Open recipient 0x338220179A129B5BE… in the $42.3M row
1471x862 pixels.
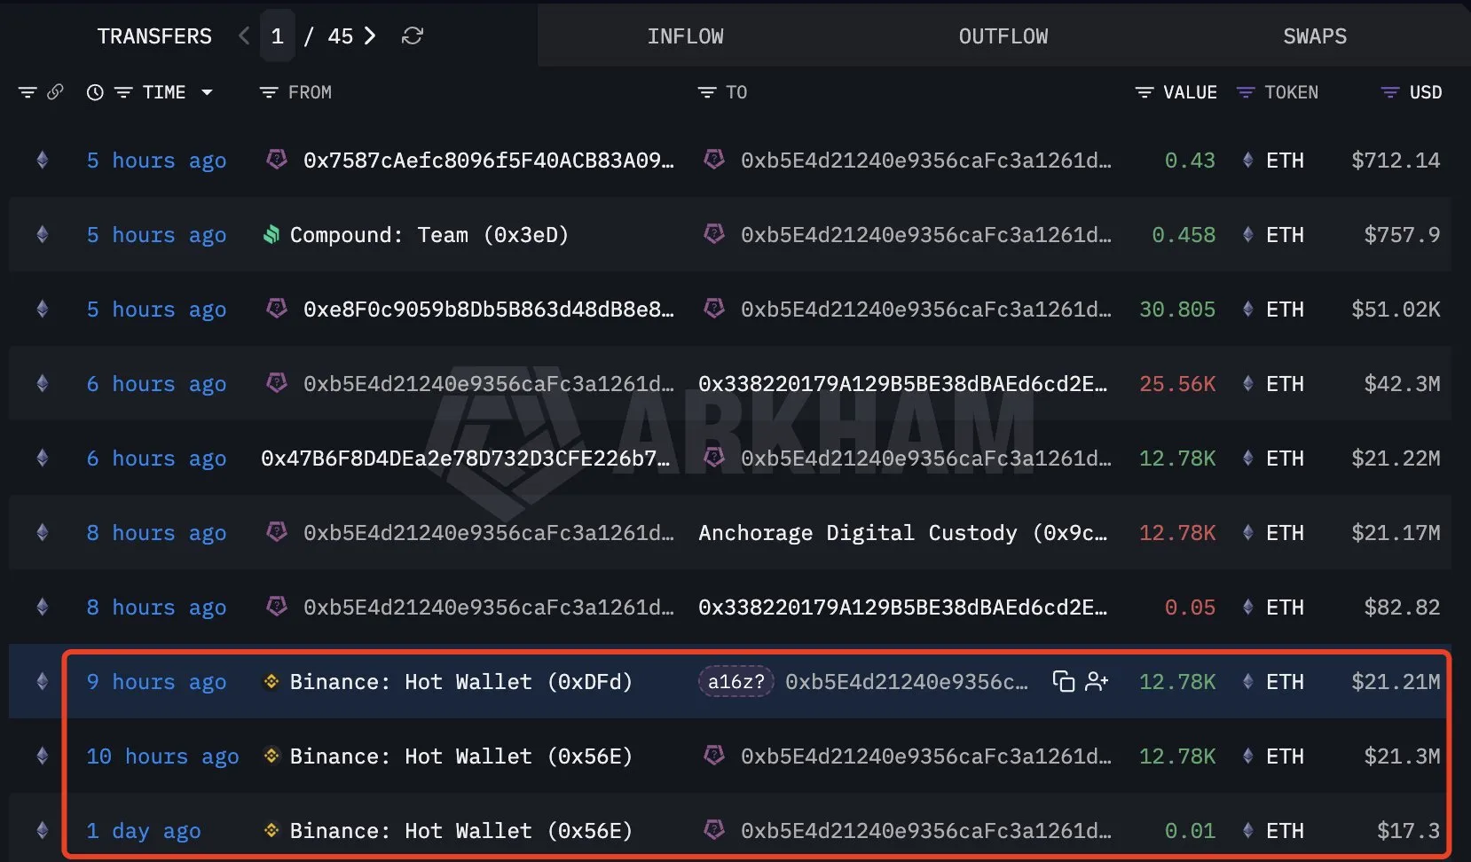pos(903,384)
